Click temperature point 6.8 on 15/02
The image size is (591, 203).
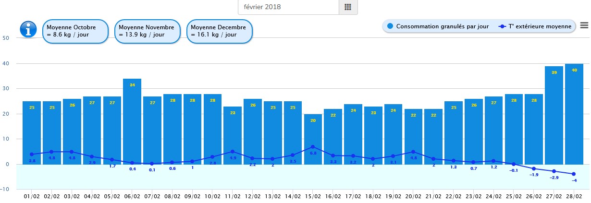[x=313, y=146]
